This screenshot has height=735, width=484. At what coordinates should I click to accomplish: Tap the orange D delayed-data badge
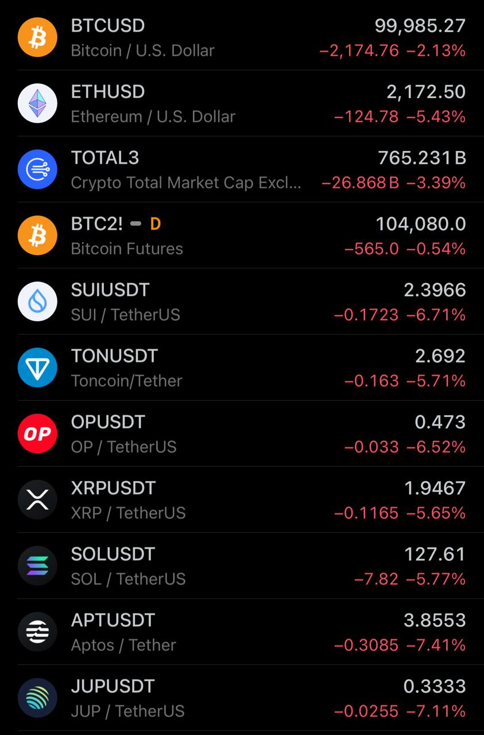[155, 224]
